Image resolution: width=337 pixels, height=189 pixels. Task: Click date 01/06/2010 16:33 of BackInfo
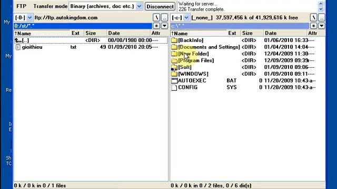pyautogui.click(x=286, y=40)
